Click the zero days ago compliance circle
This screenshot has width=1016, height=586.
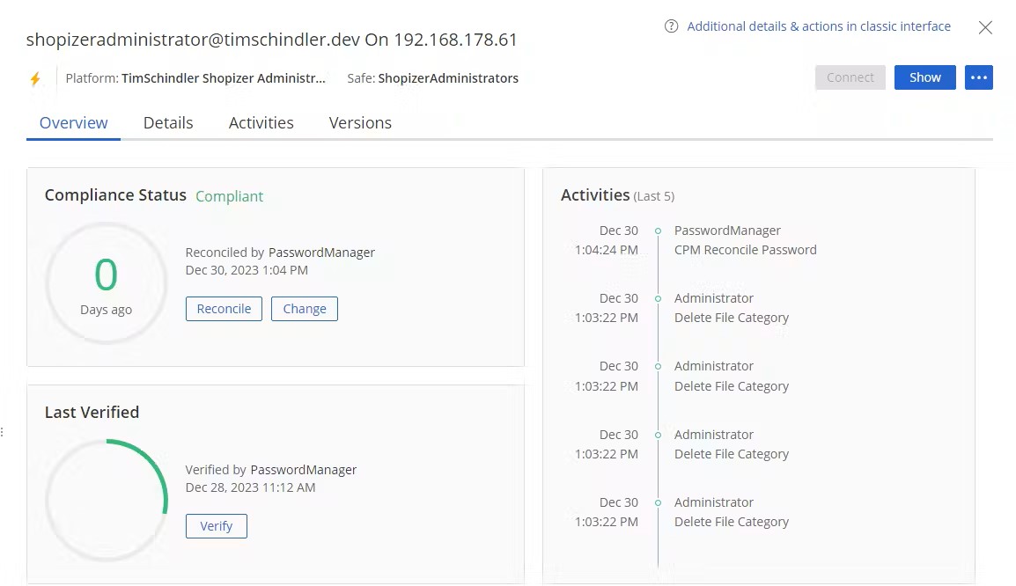(x=106, y=282)
